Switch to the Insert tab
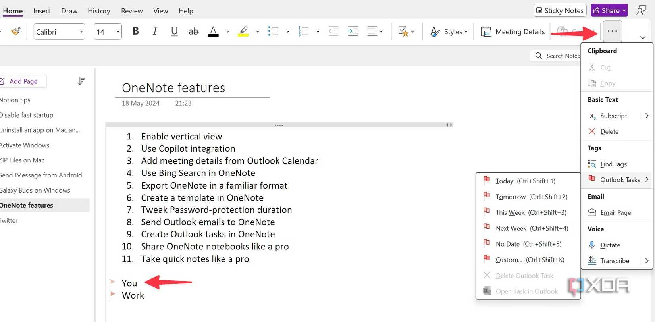Viewport: 655px width, 322px height. (x=42, y=11)
